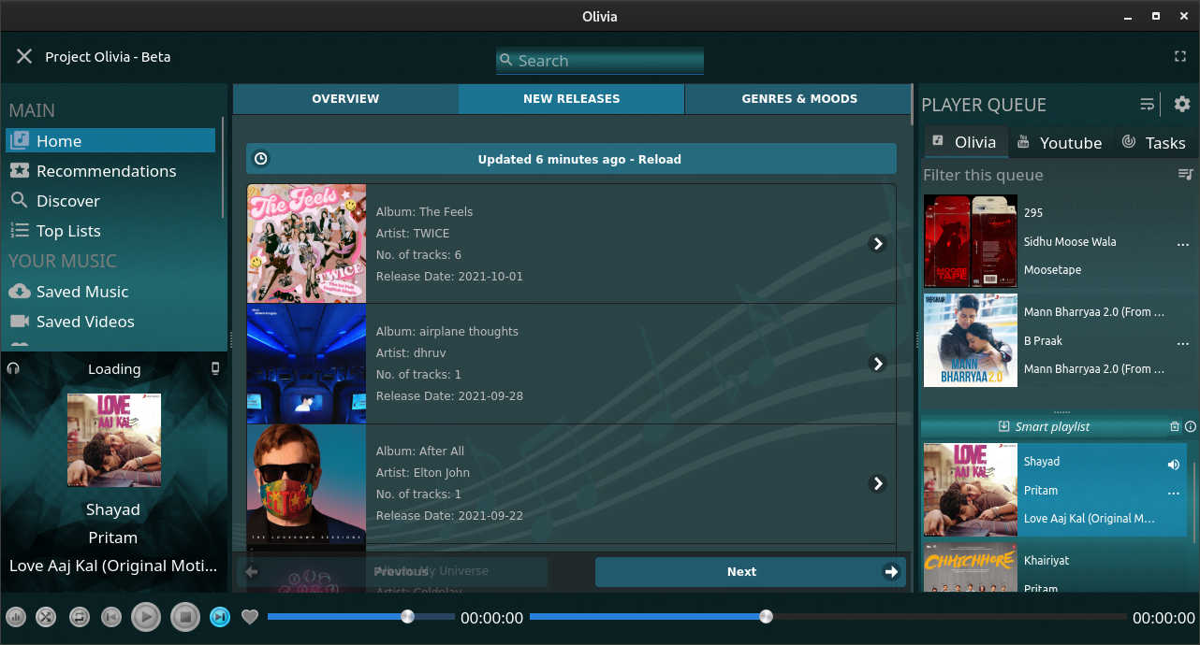Clear Smart playlist with trash icon
The image size is (1200, 645).
(1175, 426)
